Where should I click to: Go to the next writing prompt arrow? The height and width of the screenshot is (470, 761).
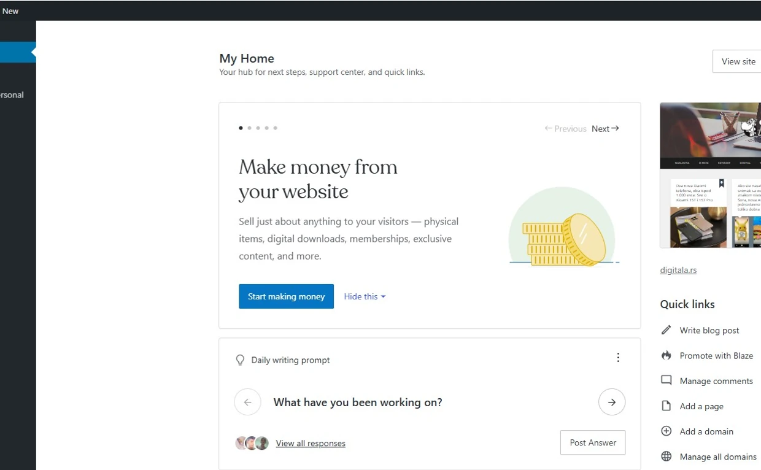[611, 403]
